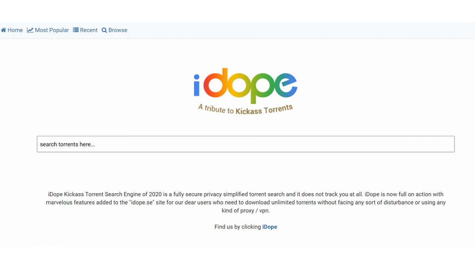Click the 'Find us by clicking' text
Image resolution: width=475 pixels, height=267 pixels.
click(237, 227)
